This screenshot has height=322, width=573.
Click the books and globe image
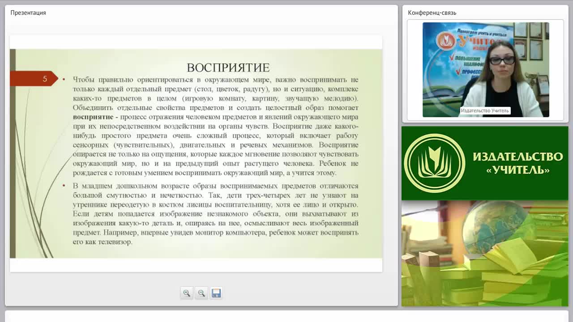(485, 254)
